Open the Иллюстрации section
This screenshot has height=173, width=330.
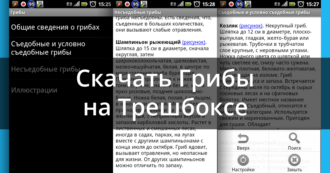[61, 90]
